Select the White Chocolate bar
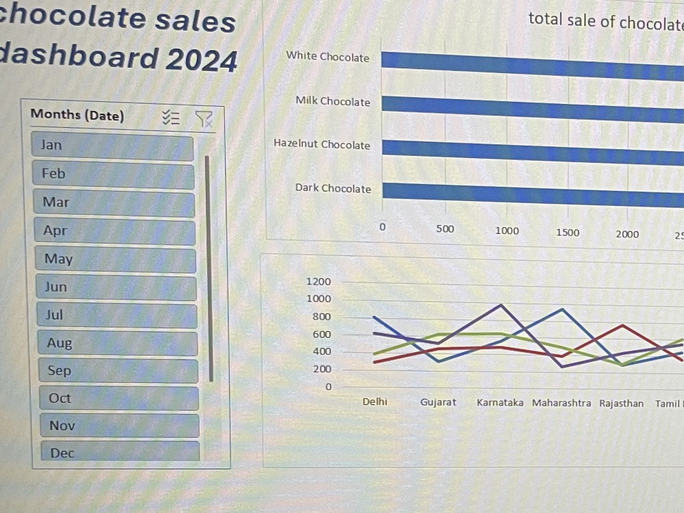This screenshot has height=513, width=684. [533, 65]
